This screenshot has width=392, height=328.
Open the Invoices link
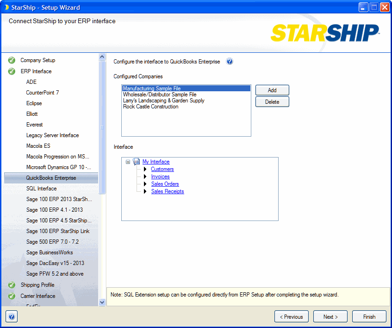click(x=160, y=177)
